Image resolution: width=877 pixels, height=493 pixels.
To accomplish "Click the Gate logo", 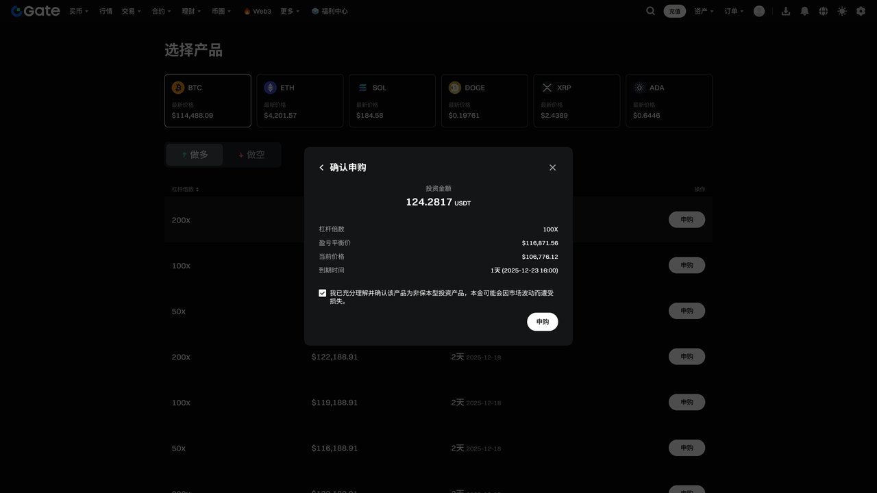I will point(36,11).
